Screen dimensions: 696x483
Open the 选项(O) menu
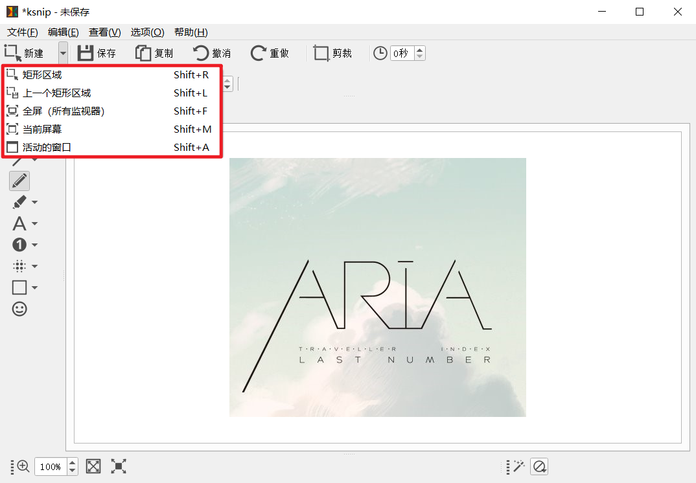tap(147, 32)
